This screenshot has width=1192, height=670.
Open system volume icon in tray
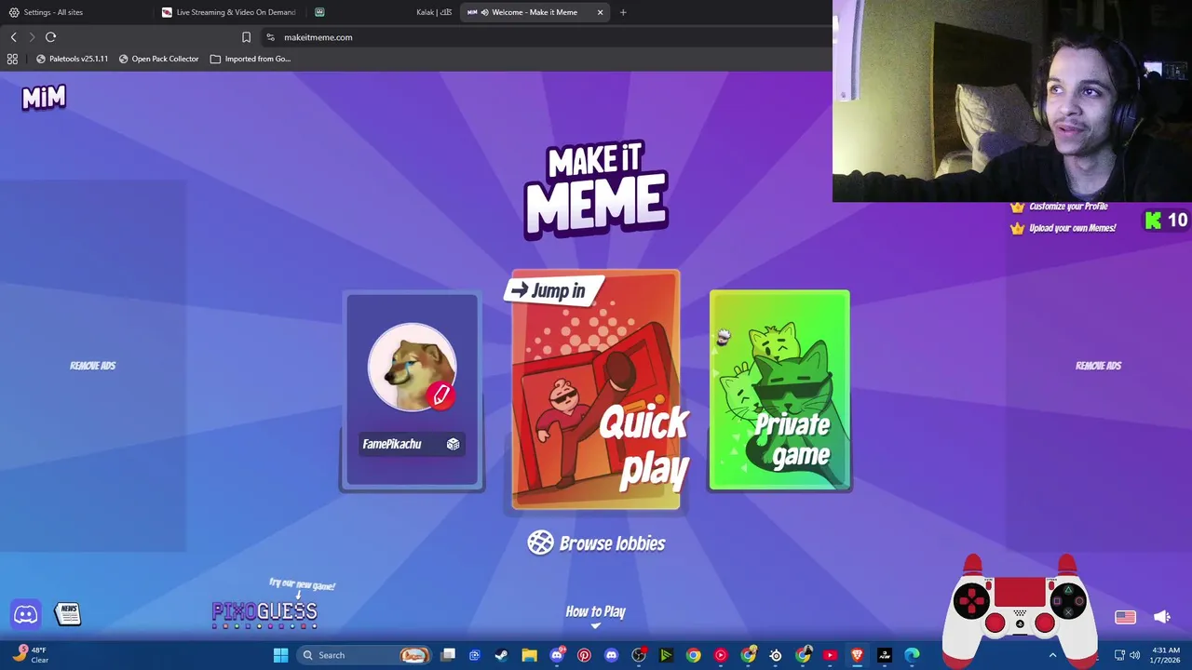click(x=1134, y=655)
